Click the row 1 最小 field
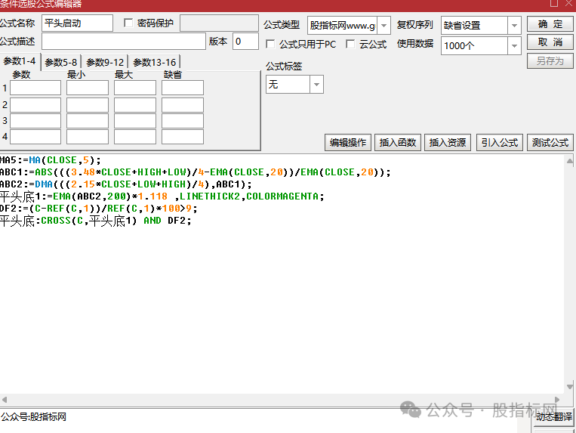The image size is (576, 433). coord(88,88)
